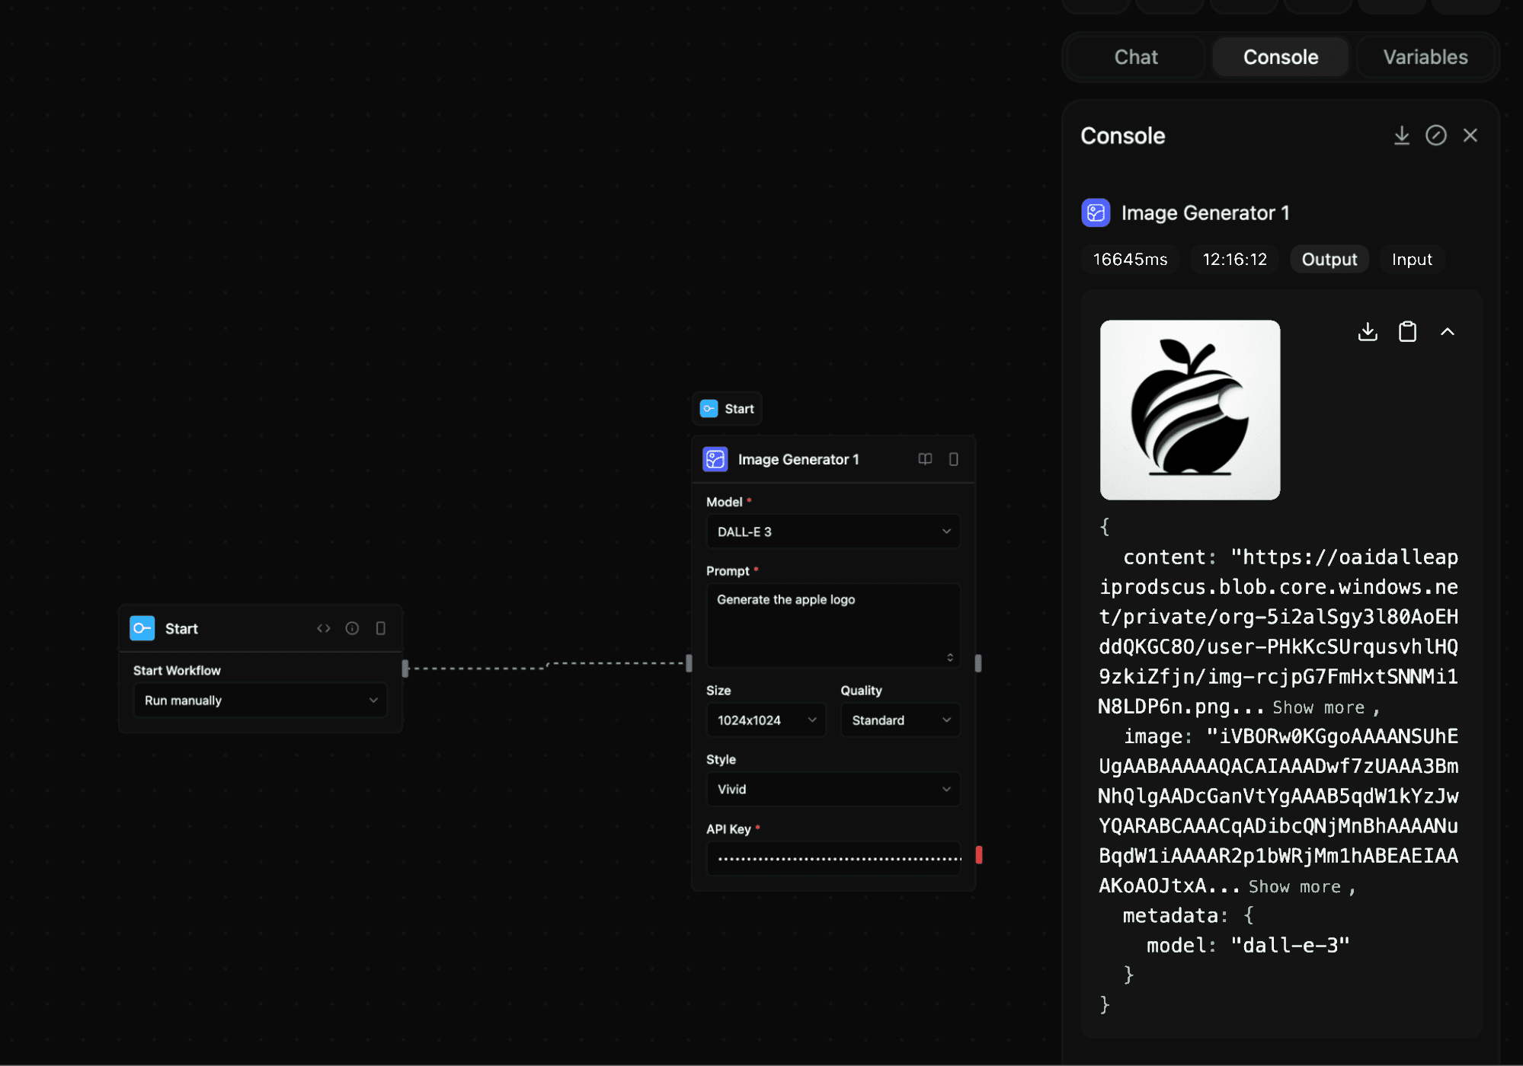Open the Model dropdown showing DALL-E 3

833,531
